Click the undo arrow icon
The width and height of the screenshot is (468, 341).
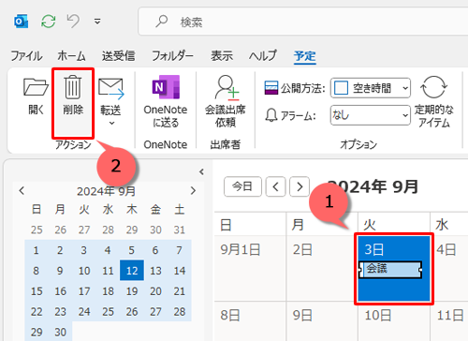coord(73,22)
